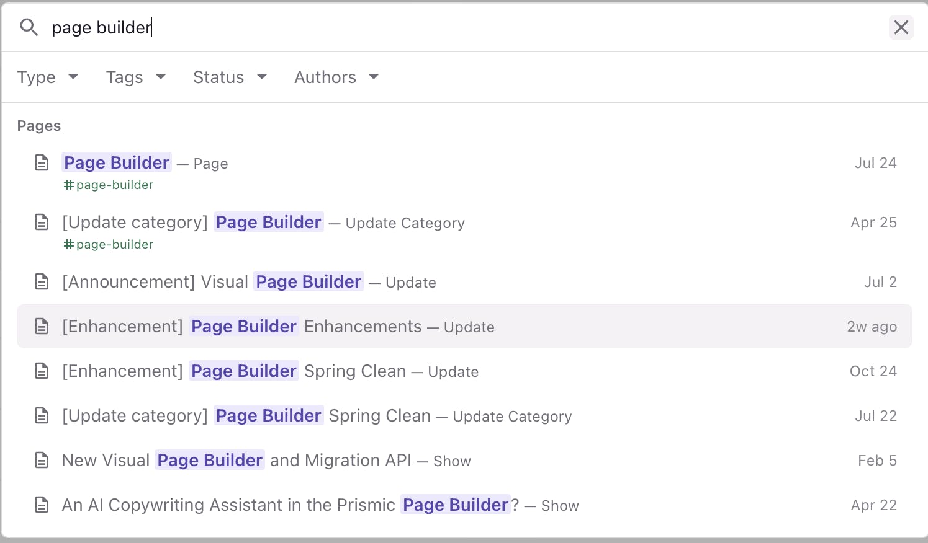Expand the Tags filter dropdown
The image size is (928, 543).
[136, 77]
